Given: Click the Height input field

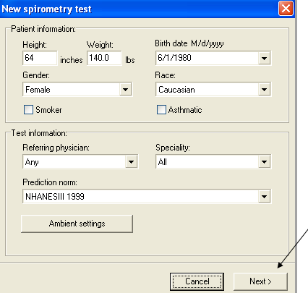Looking at the screenshot, I should point(40,58).
